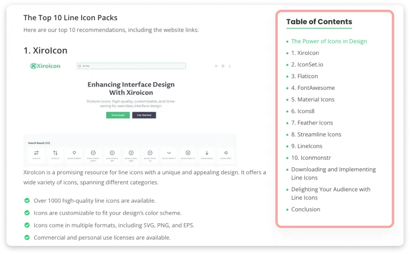Click the Xiroicon logo in the preview
The image size is (410, 254).
(x=45, y=66)
